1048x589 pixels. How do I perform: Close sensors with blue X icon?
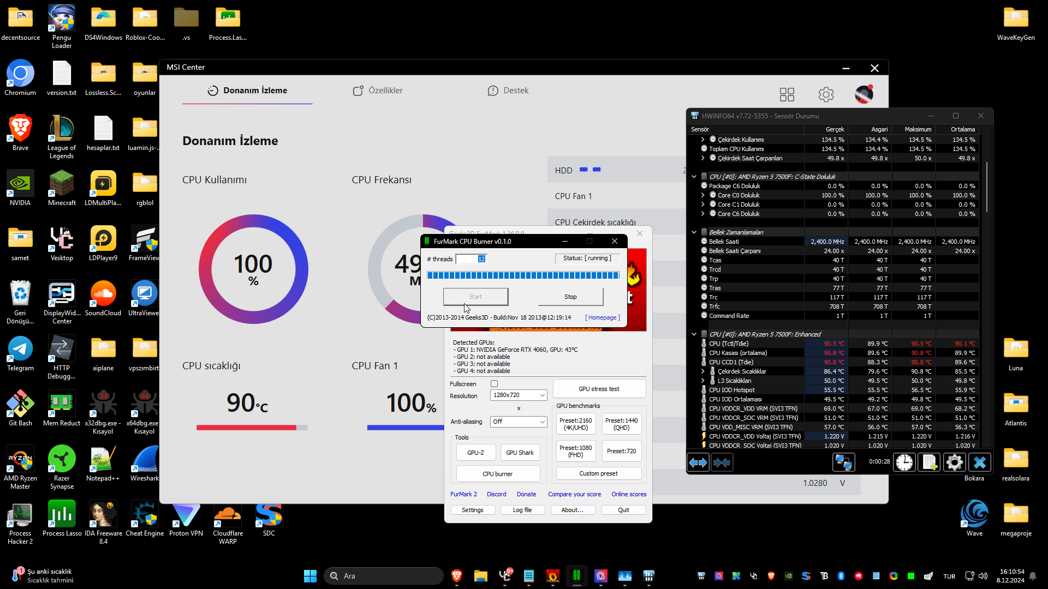[x=979, y=462]
